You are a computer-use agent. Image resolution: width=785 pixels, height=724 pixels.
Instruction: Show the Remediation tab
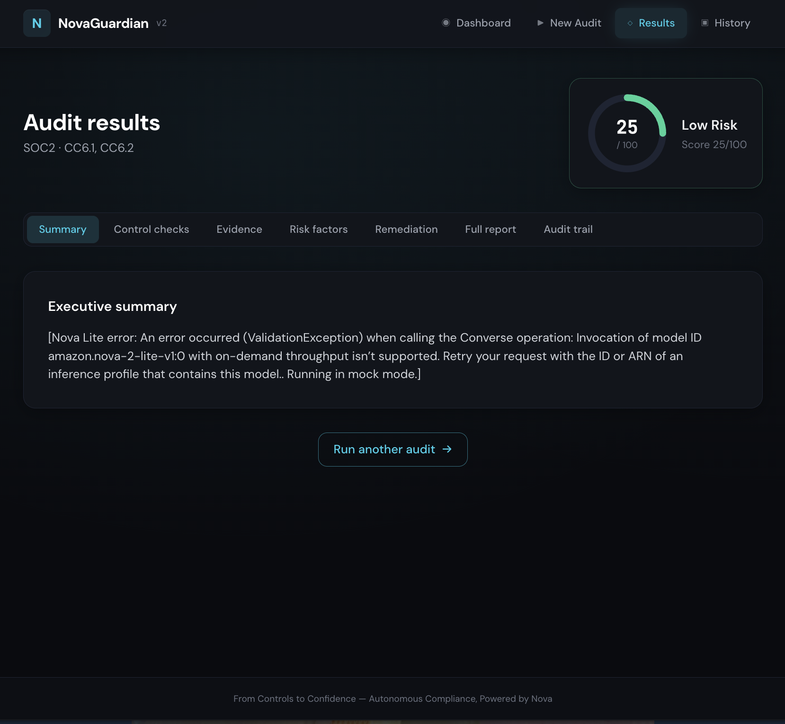tap(407, 230)
